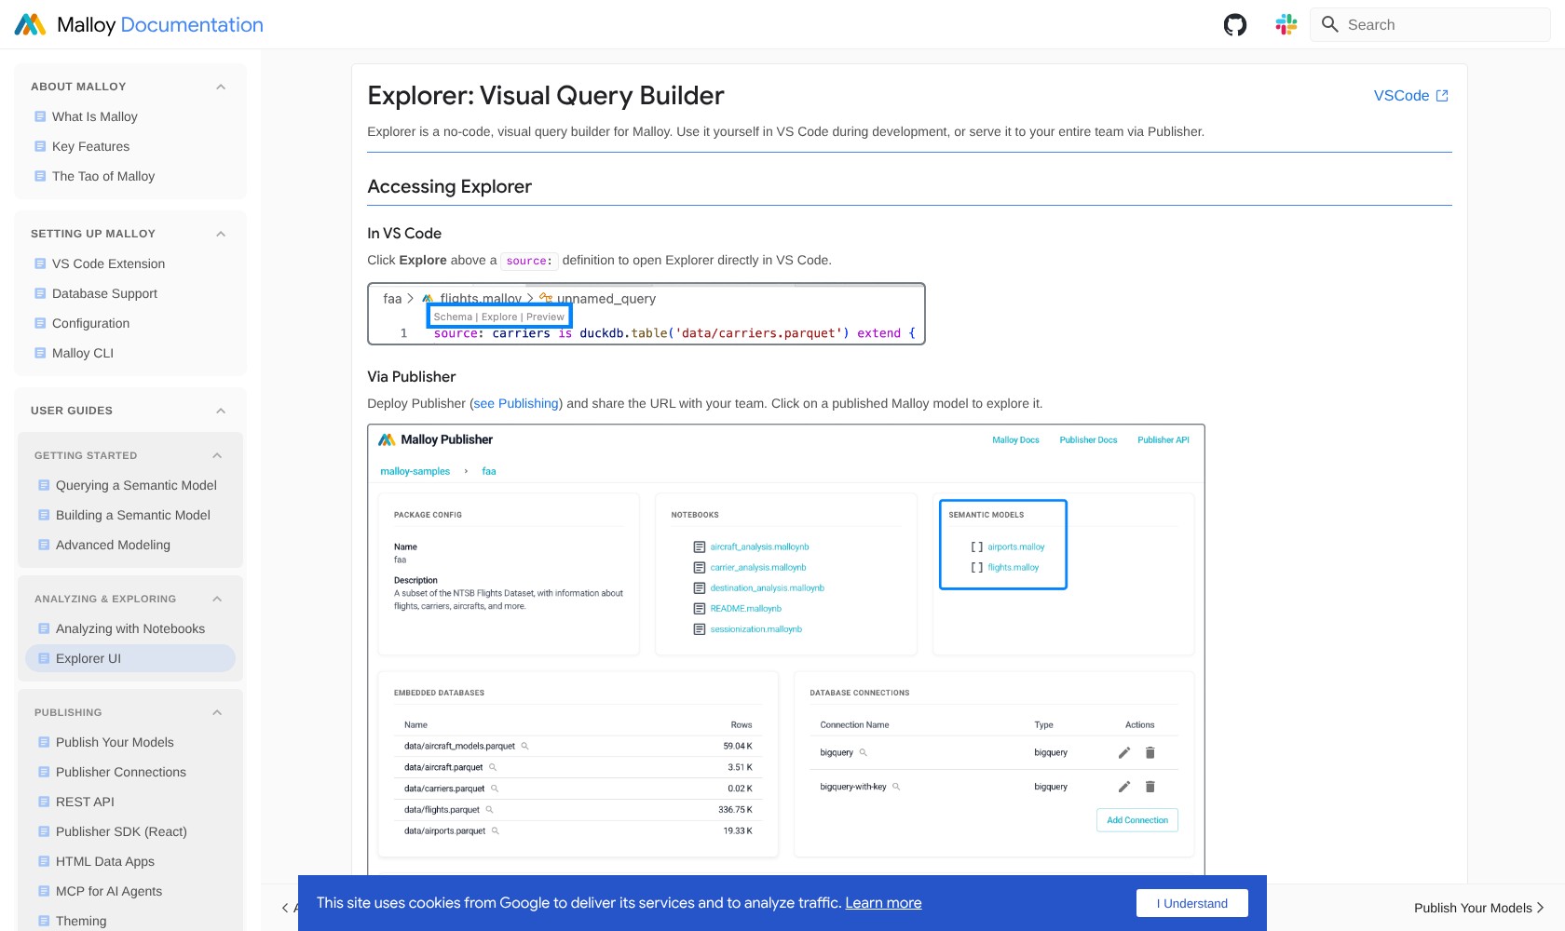Screen dimensions: 1565x931
Task: Click page icon beside Publish Your Models
Action: point(44,742)
